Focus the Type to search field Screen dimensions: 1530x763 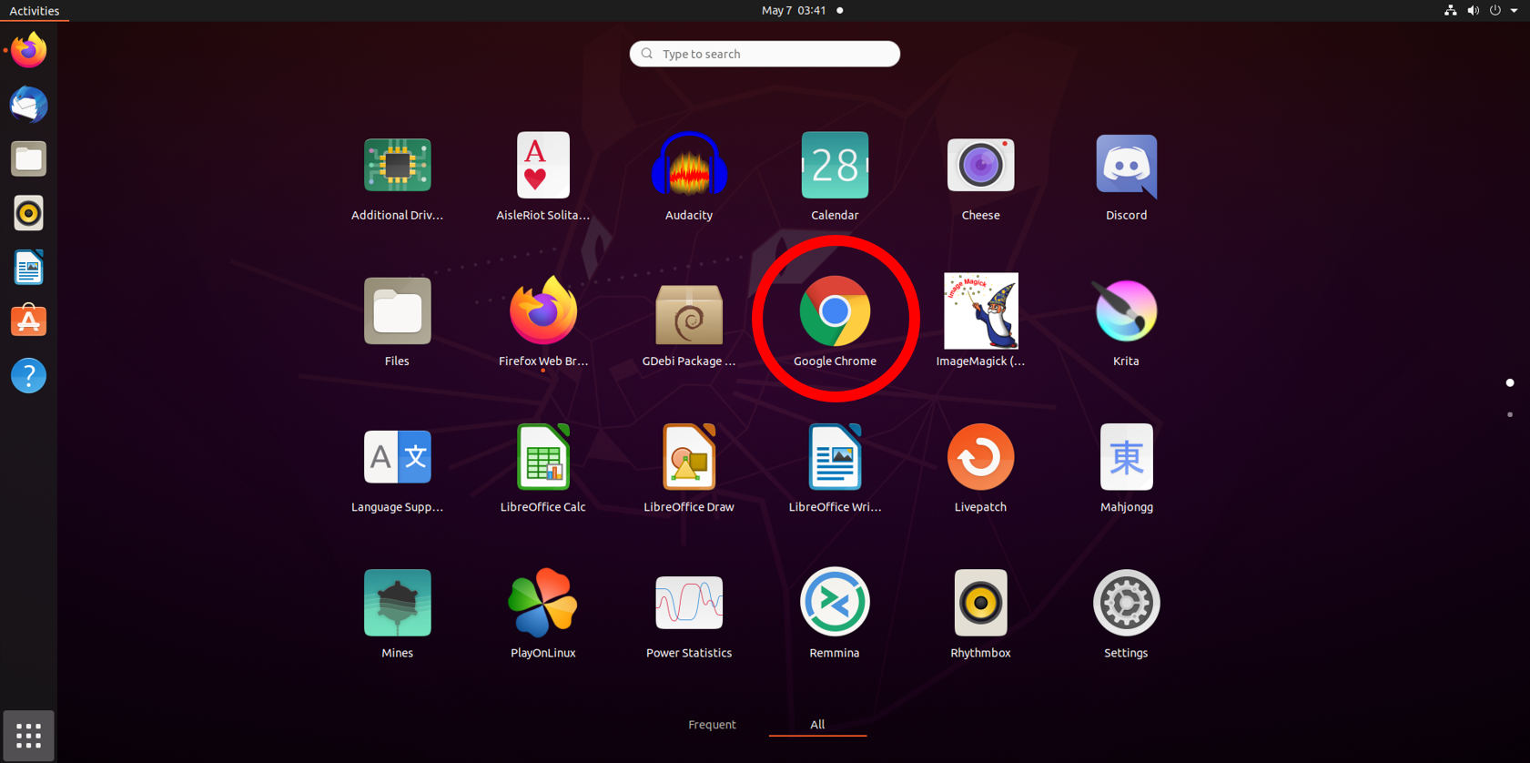point(765,54)
